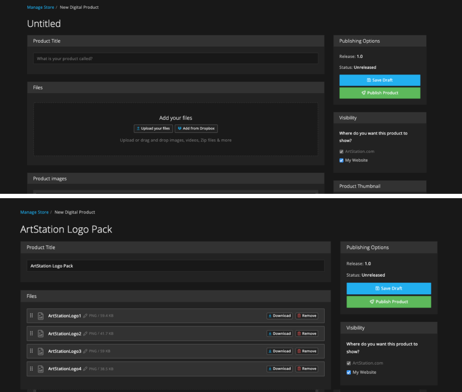Choose Add from Dropbox
This screenshot has height=392, width=462.
(x=196, y=128)
